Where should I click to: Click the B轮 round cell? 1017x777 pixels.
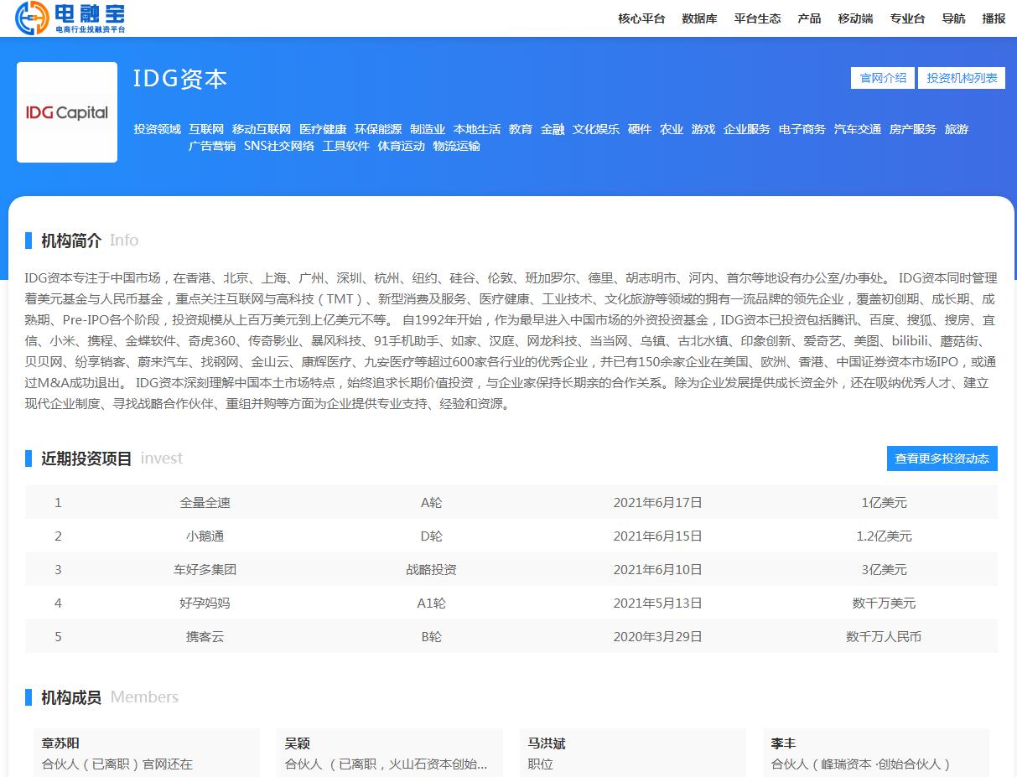tap(432, 637)
